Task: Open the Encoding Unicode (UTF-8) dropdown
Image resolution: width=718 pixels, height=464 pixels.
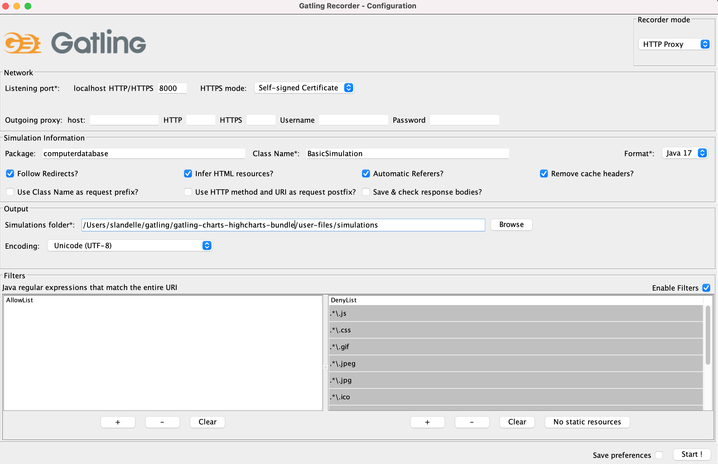Action: pos(130,246)
